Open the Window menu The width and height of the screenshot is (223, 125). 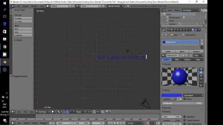click(x=34, y=6)
